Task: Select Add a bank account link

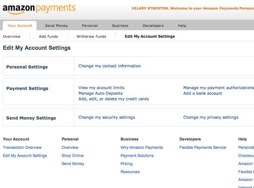Action: (x=203, y=93)
